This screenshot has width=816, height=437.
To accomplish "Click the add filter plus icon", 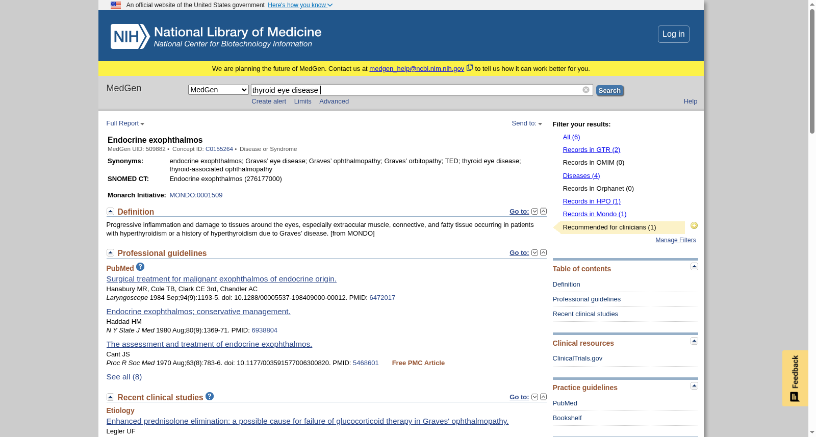I will pyautogui.click(x=694, y=225).
